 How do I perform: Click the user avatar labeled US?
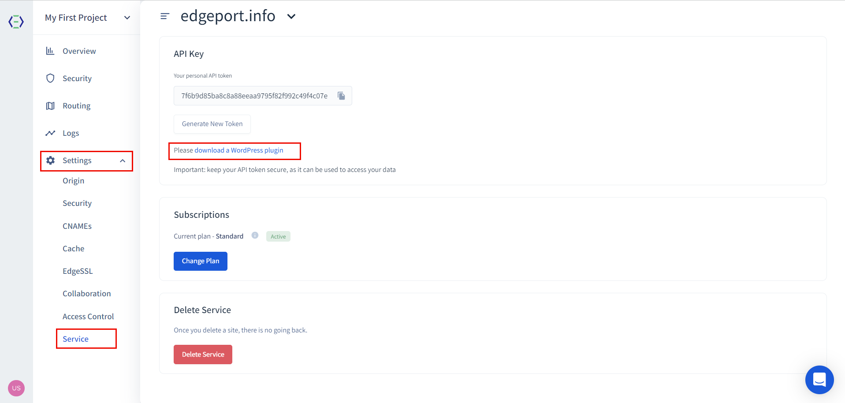(16, 388)
